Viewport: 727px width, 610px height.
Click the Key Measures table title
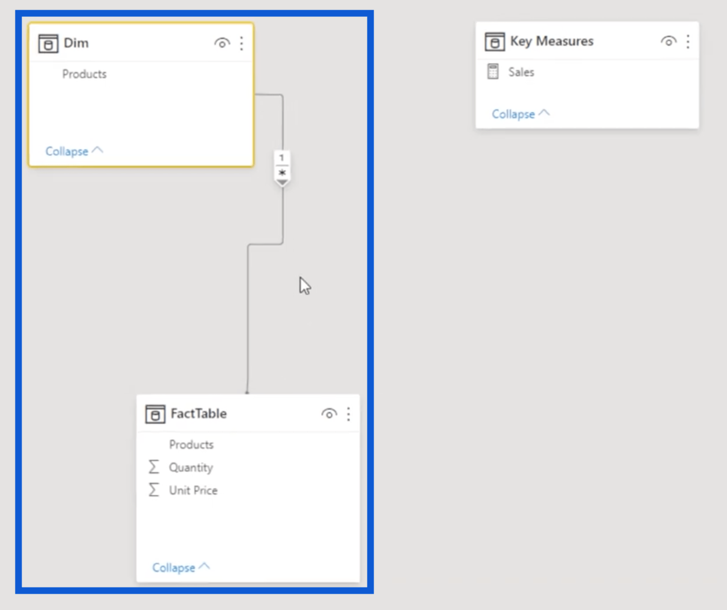click(x=552, y=41)
